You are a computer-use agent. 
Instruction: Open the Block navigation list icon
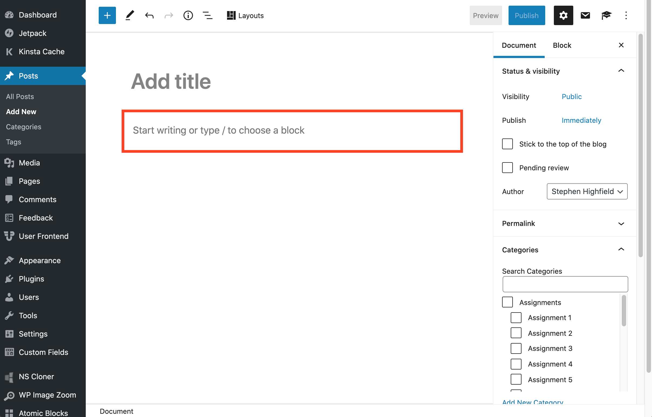(x=207, y=15)
